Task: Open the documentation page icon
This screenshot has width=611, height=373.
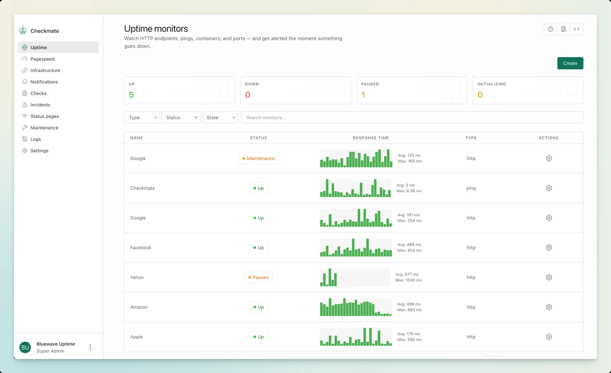Action: pyautogui.click(x=563, y=29)
